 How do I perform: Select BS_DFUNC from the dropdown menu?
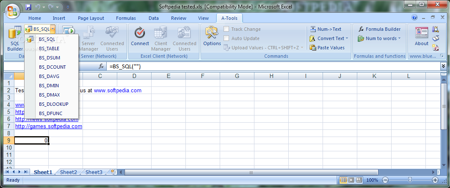[51, 113]
